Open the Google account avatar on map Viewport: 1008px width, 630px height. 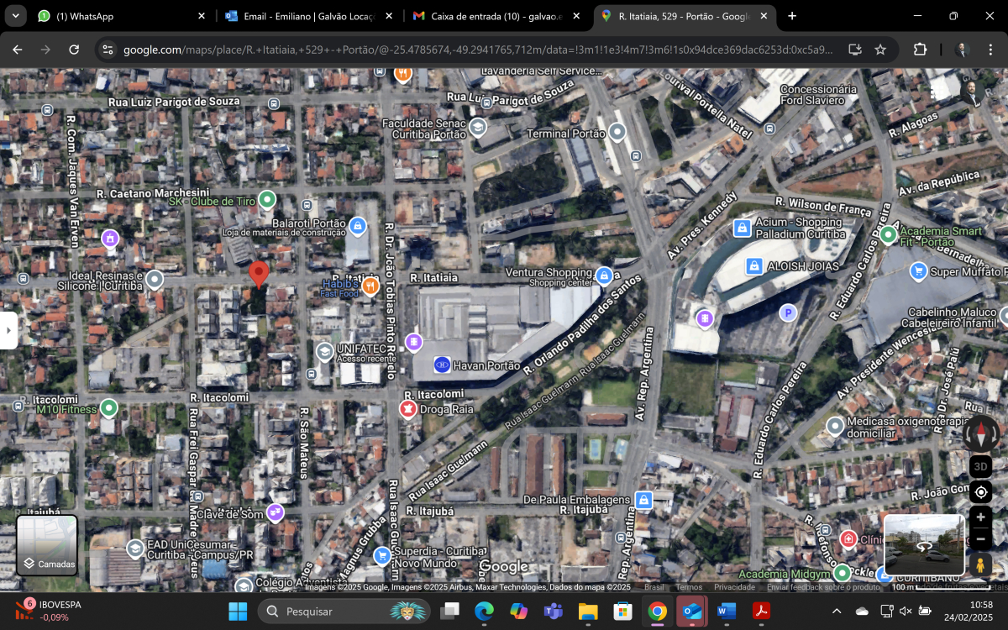[x=972, y=92]
